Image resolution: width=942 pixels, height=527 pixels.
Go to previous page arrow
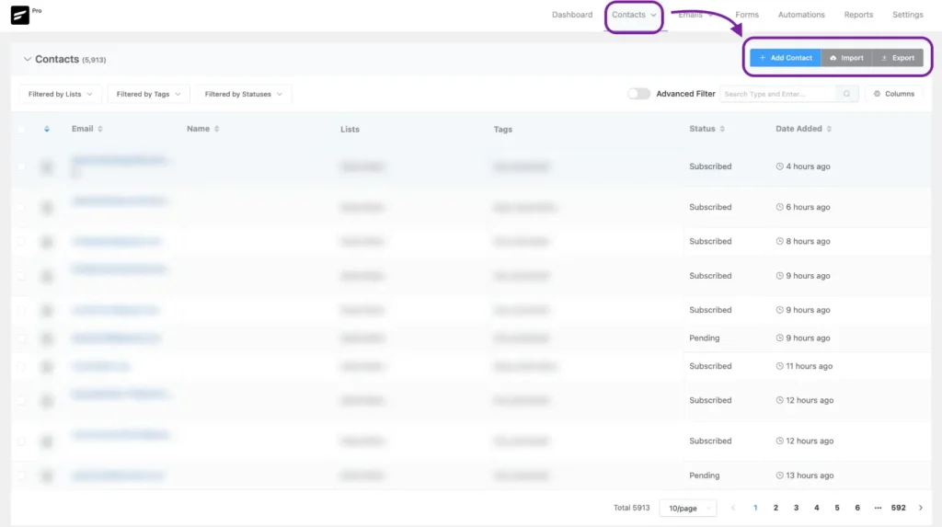(733, 508)
